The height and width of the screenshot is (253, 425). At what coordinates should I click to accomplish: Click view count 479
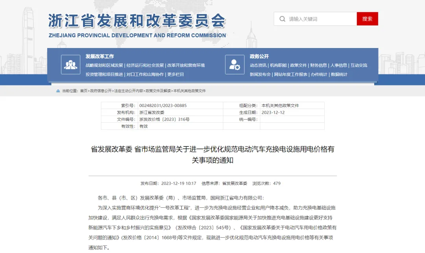click(277, 183)
